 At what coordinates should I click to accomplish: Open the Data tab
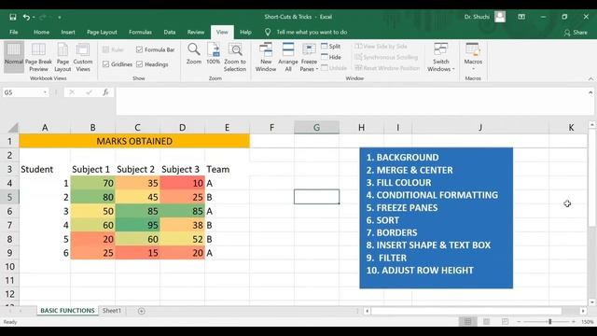click(x=170, y=32)
